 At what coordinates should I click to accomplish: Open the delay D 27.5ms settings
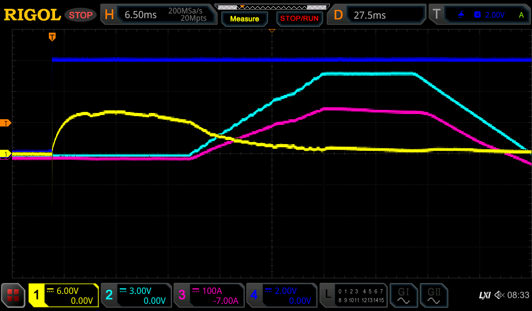[378, 15]
